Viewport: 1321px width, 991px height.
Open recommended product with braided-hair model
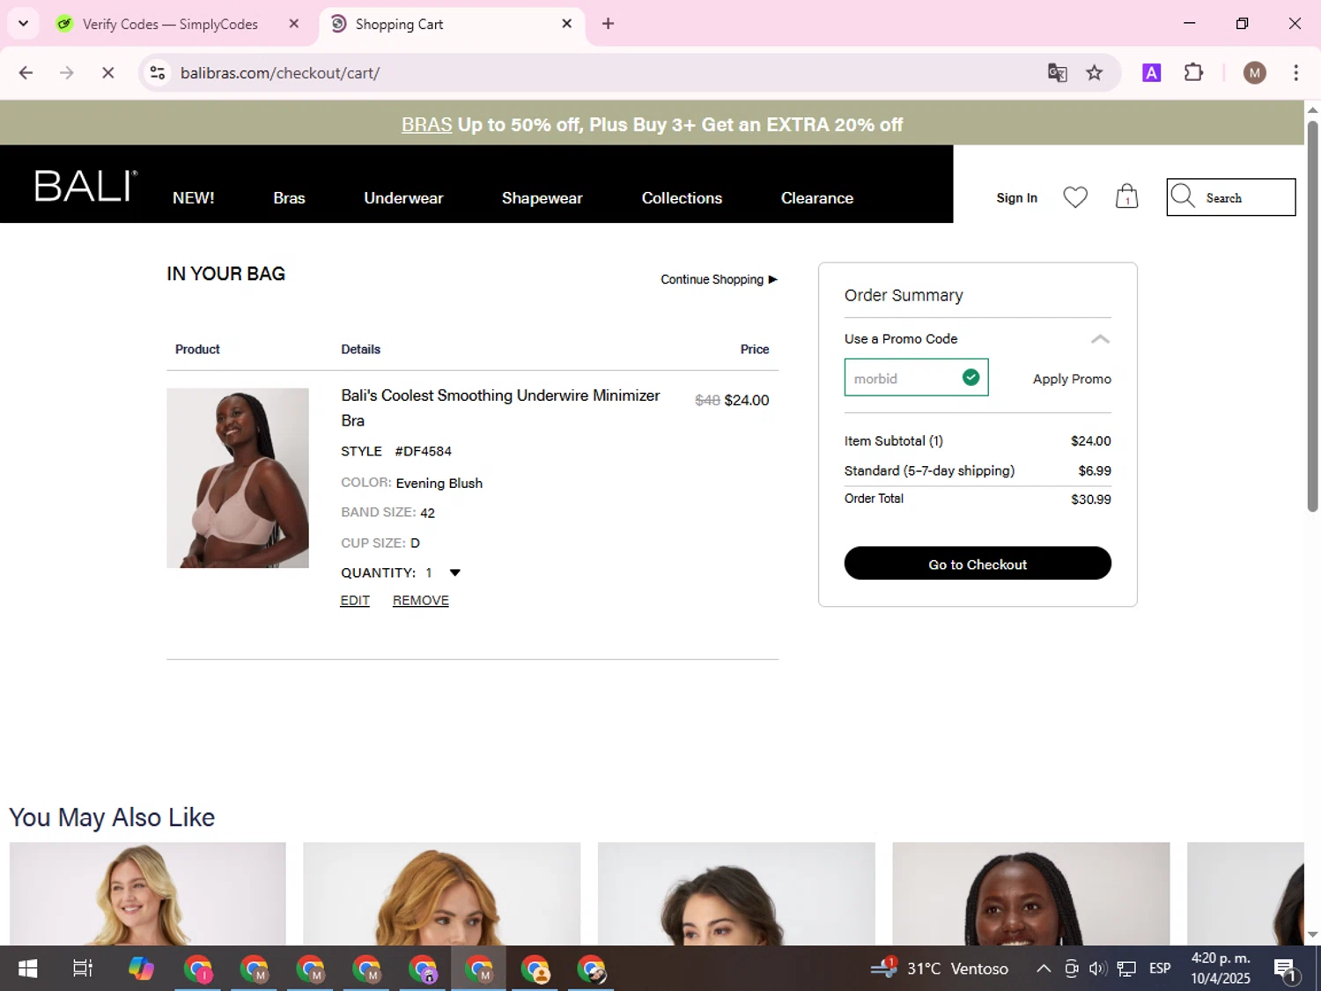[1030, 894]
